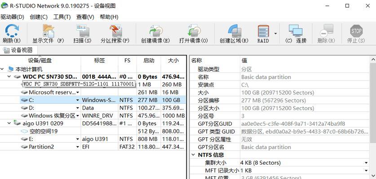This screenshot has height=179, width=376.
Task: Click the GPT分区GUID value text
Action: click(293, 124)
